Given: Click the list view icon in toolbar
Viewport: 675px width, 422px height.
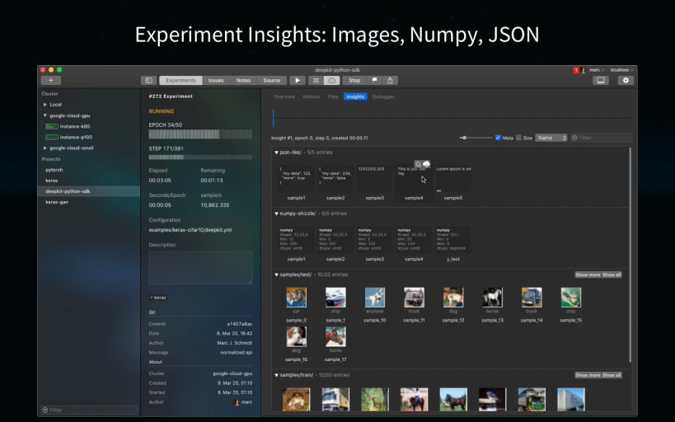Looking at the screenshot, I should [x=316, y=81].
